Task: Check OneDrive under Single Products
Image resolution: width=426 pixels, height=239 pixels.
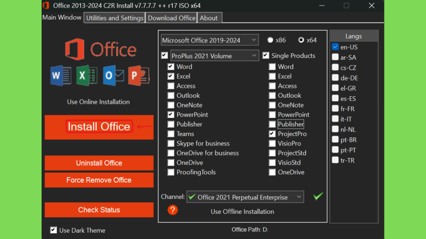Action: click(x=272, y=172)
